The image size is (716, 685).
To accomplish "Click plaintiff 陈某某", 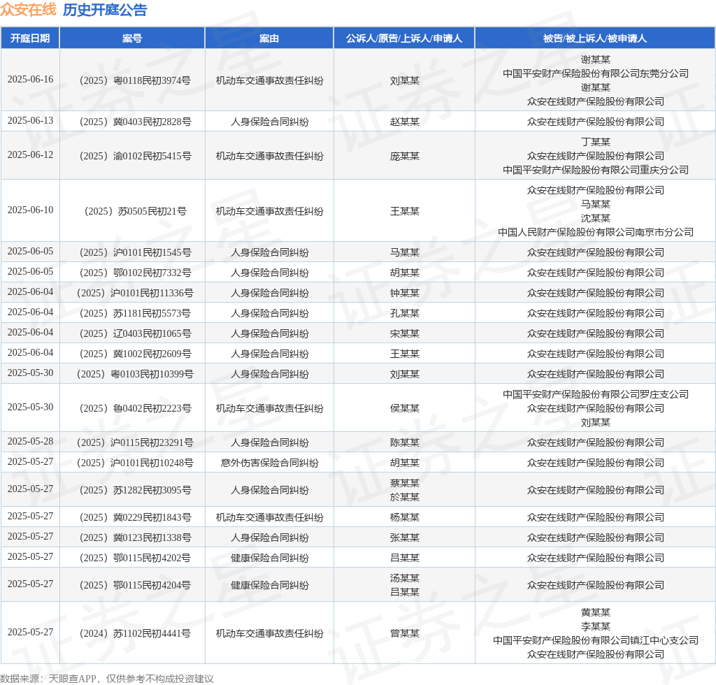I will [x=405, y=442].
